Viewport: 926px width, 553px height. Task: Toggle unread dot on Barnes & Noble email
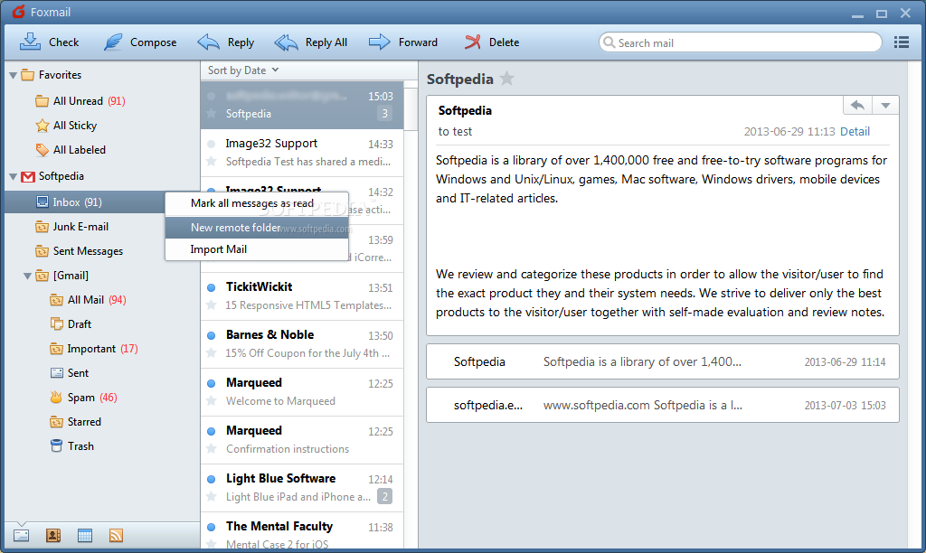pyautogui.click(x=211, y=335)
